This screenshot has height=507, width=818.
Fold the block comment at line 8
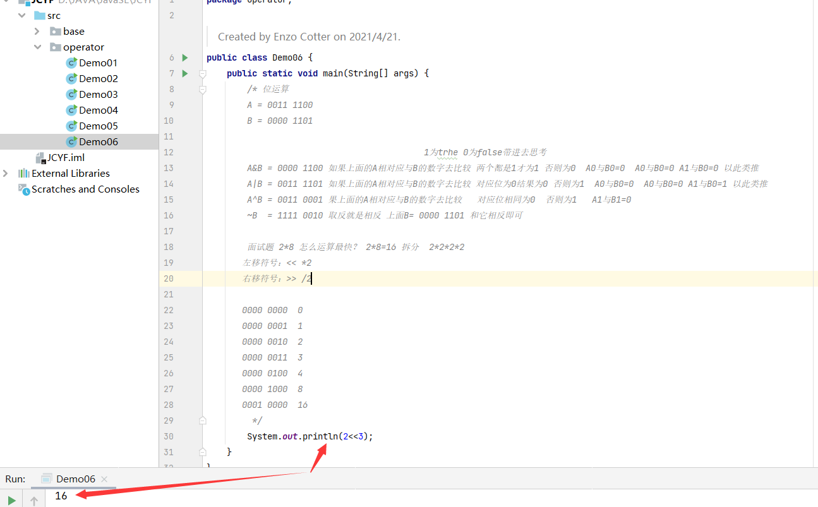click(203, 90)
